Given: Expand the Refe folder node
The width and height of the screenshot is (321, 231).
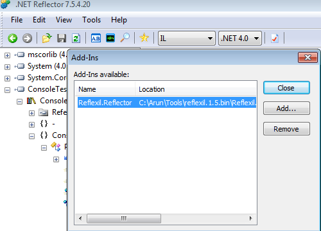Looking at the screenshot, I should pyautogui.click(x=31, y=113).
